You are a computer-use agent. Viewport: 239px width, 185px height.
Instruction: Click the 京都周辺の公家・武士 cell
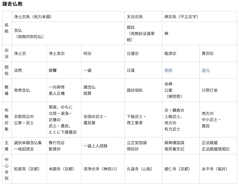click(x=29, y=120)
